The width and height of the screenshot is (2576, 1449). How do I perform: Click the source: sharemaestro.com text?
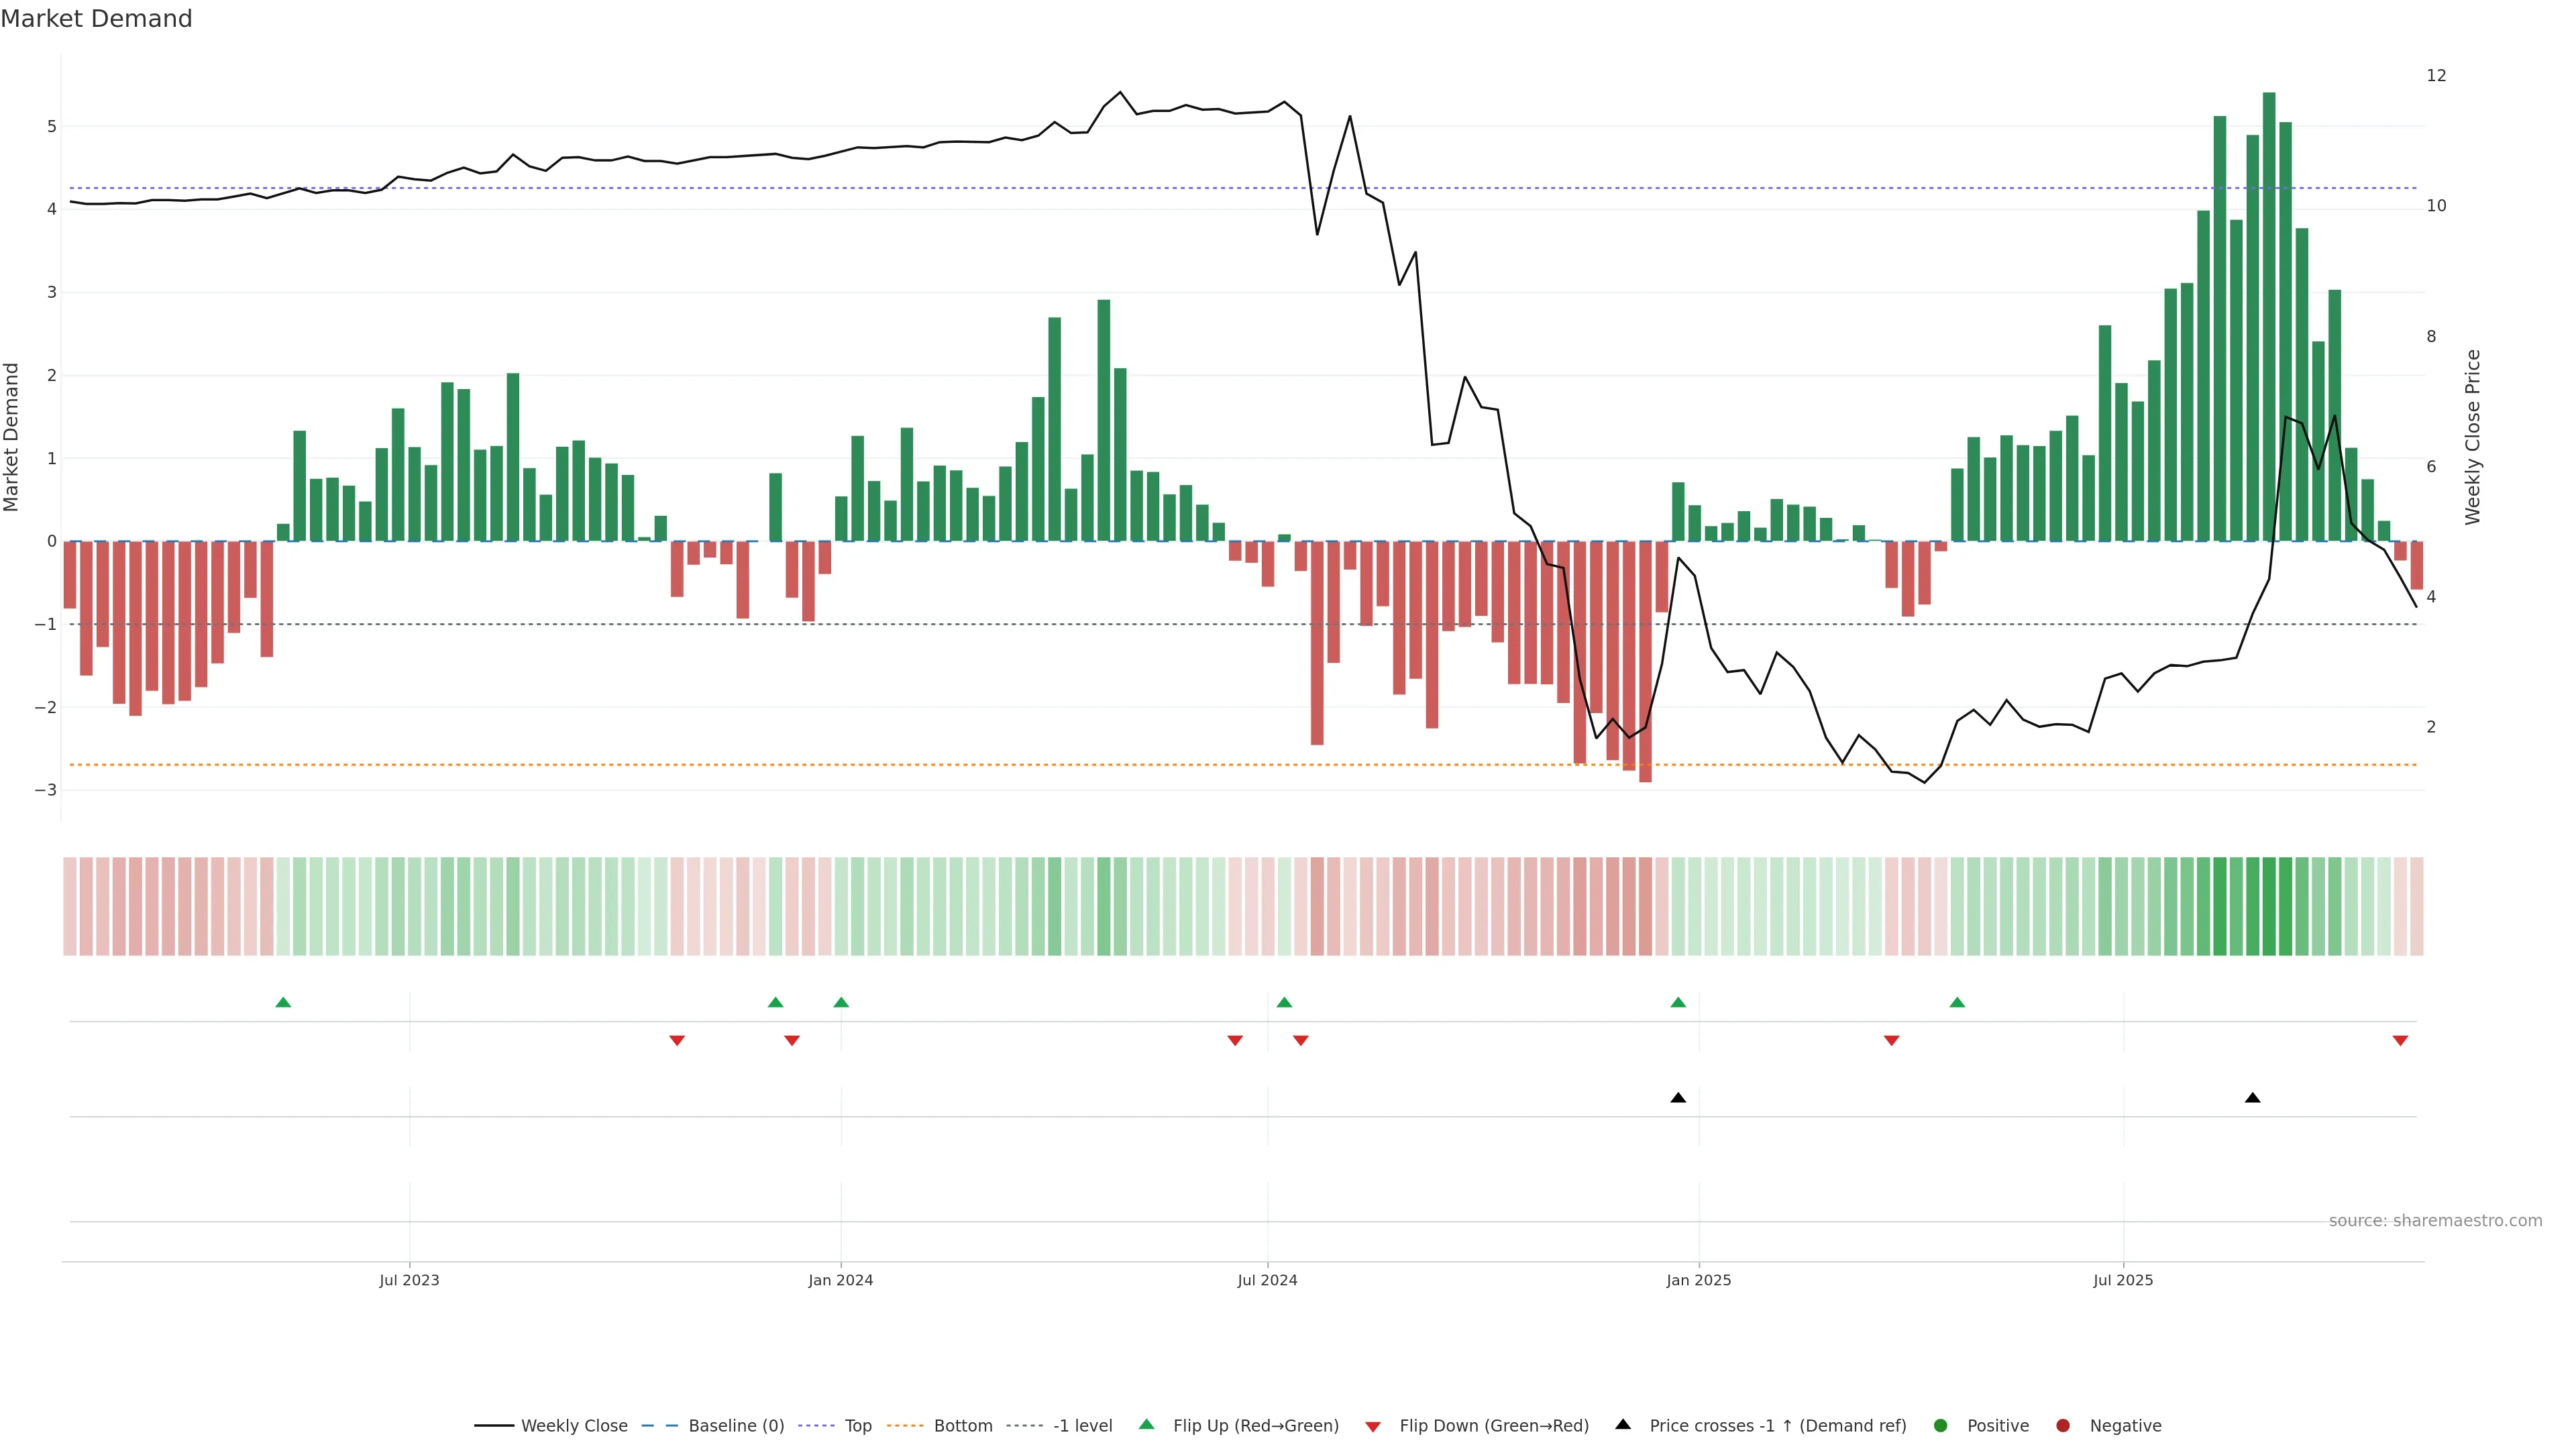2435,1221
